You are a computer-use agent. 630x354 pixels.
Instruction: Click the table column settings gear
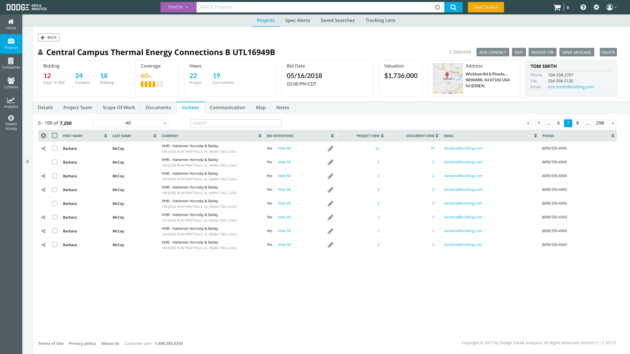[43, 136]
